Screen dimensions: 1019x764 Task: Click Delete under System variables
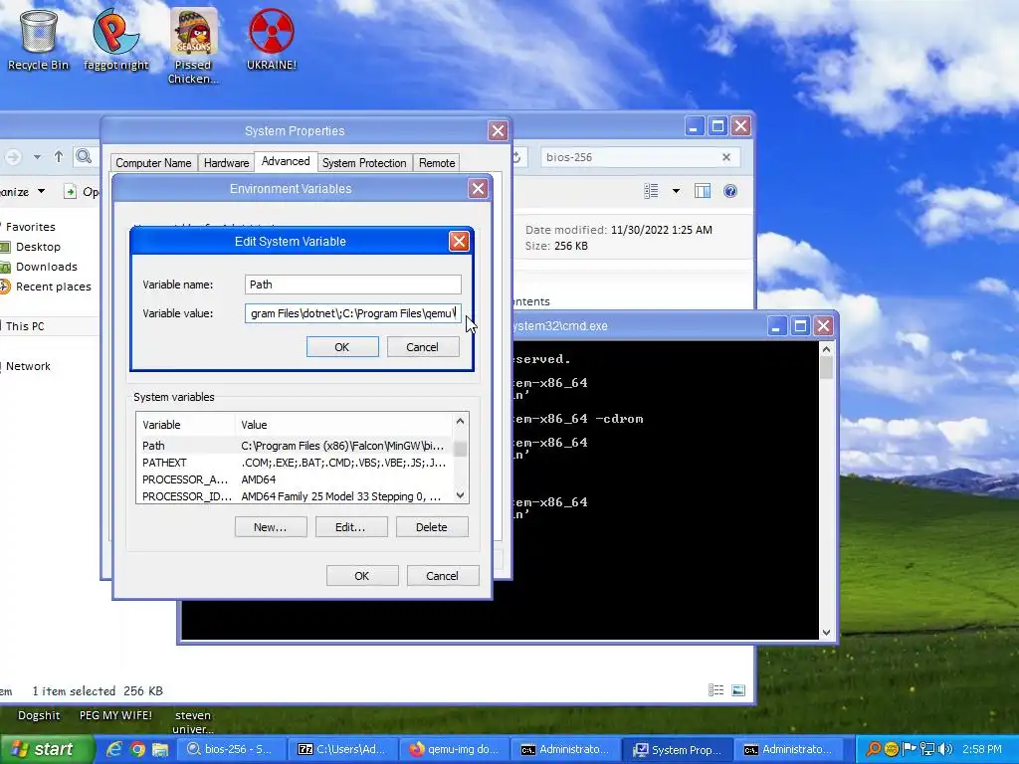(x=432, y=527)
